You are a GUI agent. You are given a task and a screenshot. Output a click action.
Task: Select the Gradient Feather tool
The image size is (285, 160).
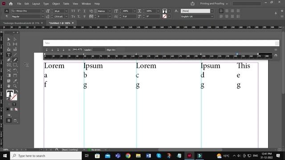(x=15, y=75)
